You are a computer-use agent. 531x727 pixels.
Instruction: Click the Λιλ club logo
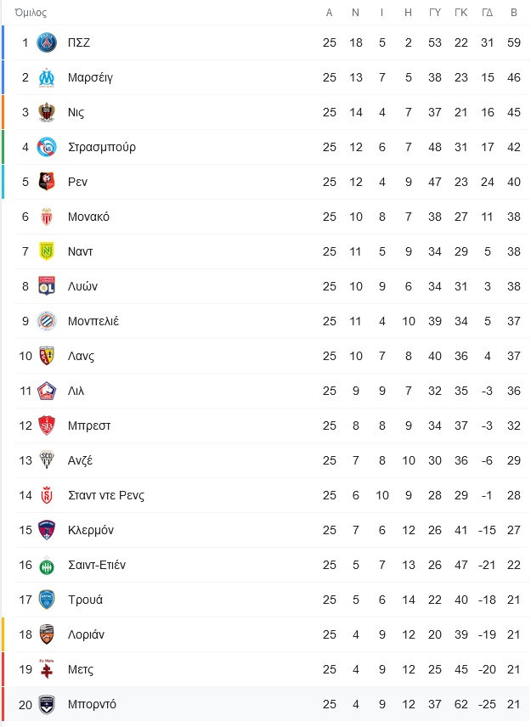(47, 391)
